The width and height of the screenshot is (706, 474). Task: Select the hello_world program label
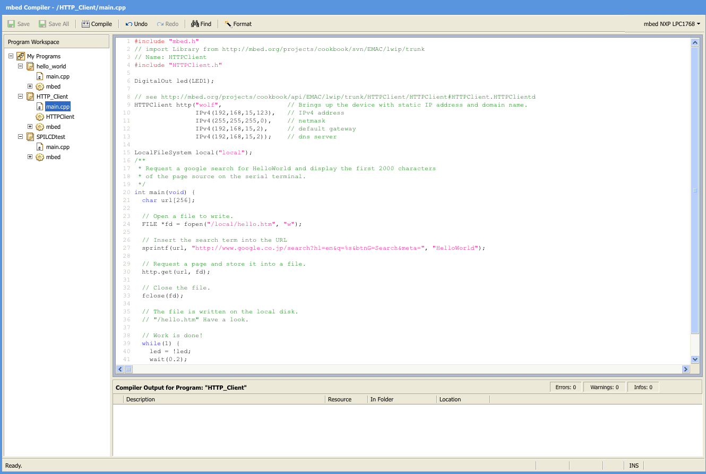(51, 66)
